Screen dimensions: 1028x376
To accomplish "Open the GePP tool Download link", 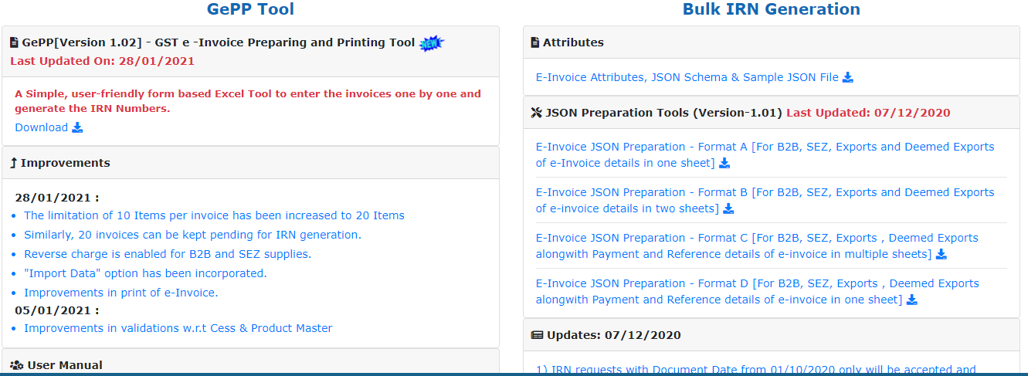I will [42, 127].
